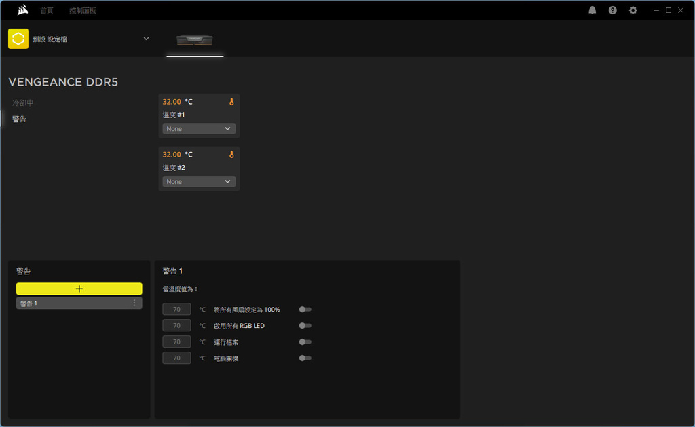Screen dimensions: 695x427
Task: Enable the 電腦關機 switch
Action: click(x=305, y=358)
